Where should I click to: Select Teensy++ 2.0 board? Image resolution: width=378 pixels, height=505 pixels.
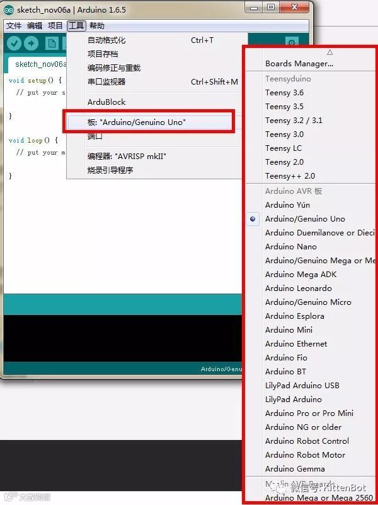311,176
